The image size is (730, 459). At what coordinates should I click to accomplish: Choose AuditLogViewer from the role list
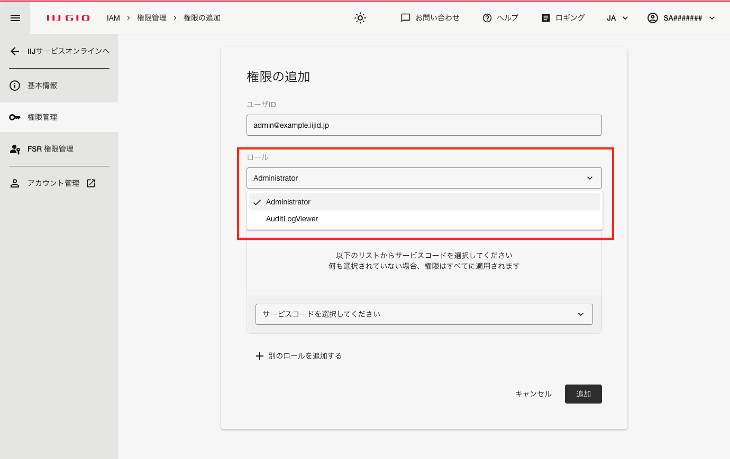click(292, 219)
